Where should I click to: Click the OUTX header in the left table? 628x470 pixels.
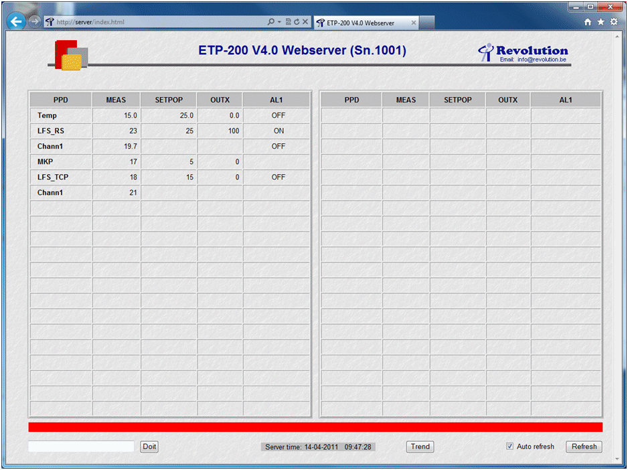[x=220, y=100]
